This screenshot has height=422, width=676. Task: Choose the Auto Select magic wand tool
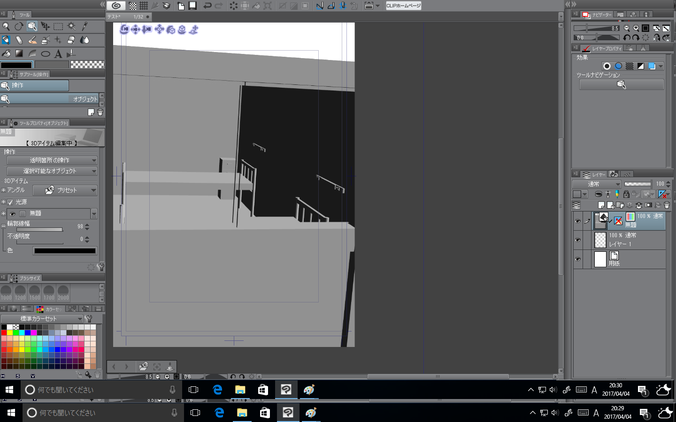(71, 26)
